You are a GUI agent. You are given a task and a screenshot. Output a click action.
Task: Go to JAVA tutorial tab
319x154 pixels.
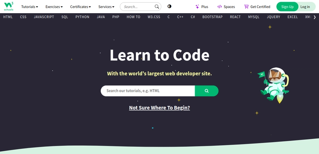click(x=101, y=17)
